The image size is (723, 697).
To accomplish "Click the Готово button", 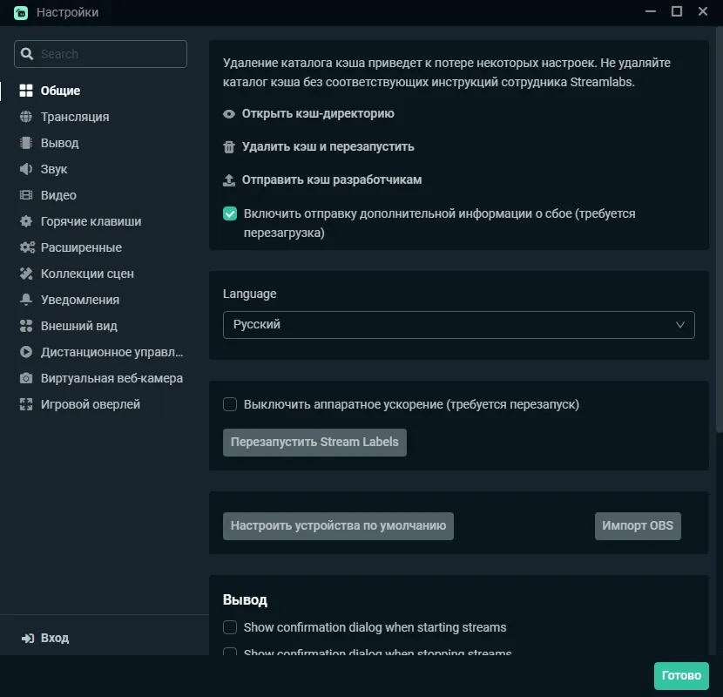I will 681,676.
